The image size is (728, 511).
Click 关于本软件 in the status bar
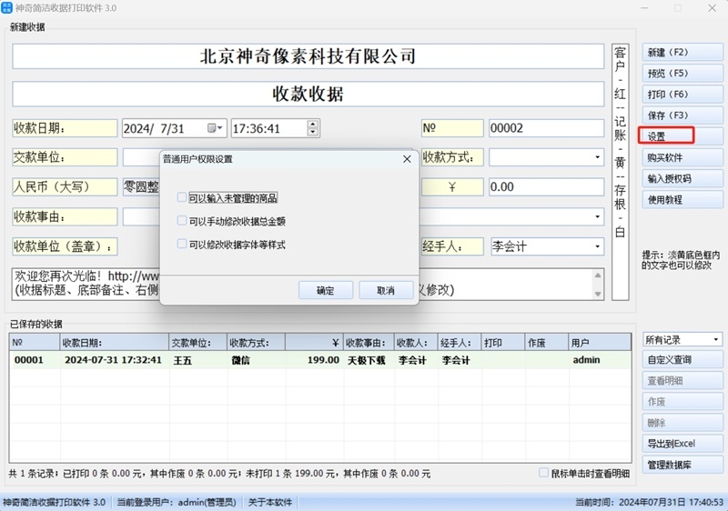[x=270, y=502]
